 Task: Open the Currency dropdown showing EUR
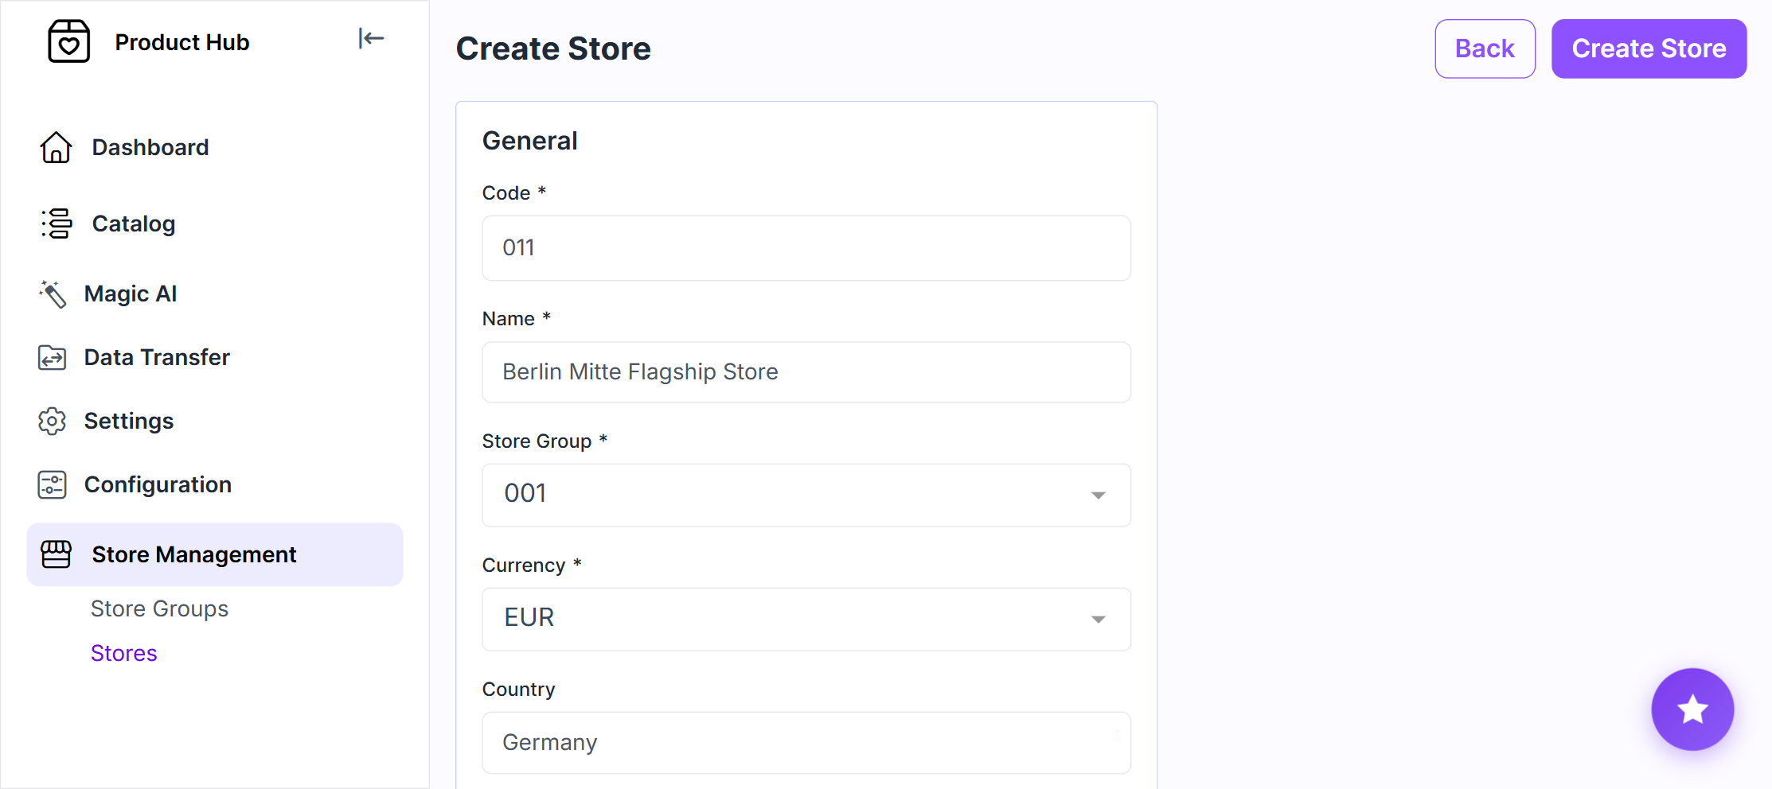806,619
